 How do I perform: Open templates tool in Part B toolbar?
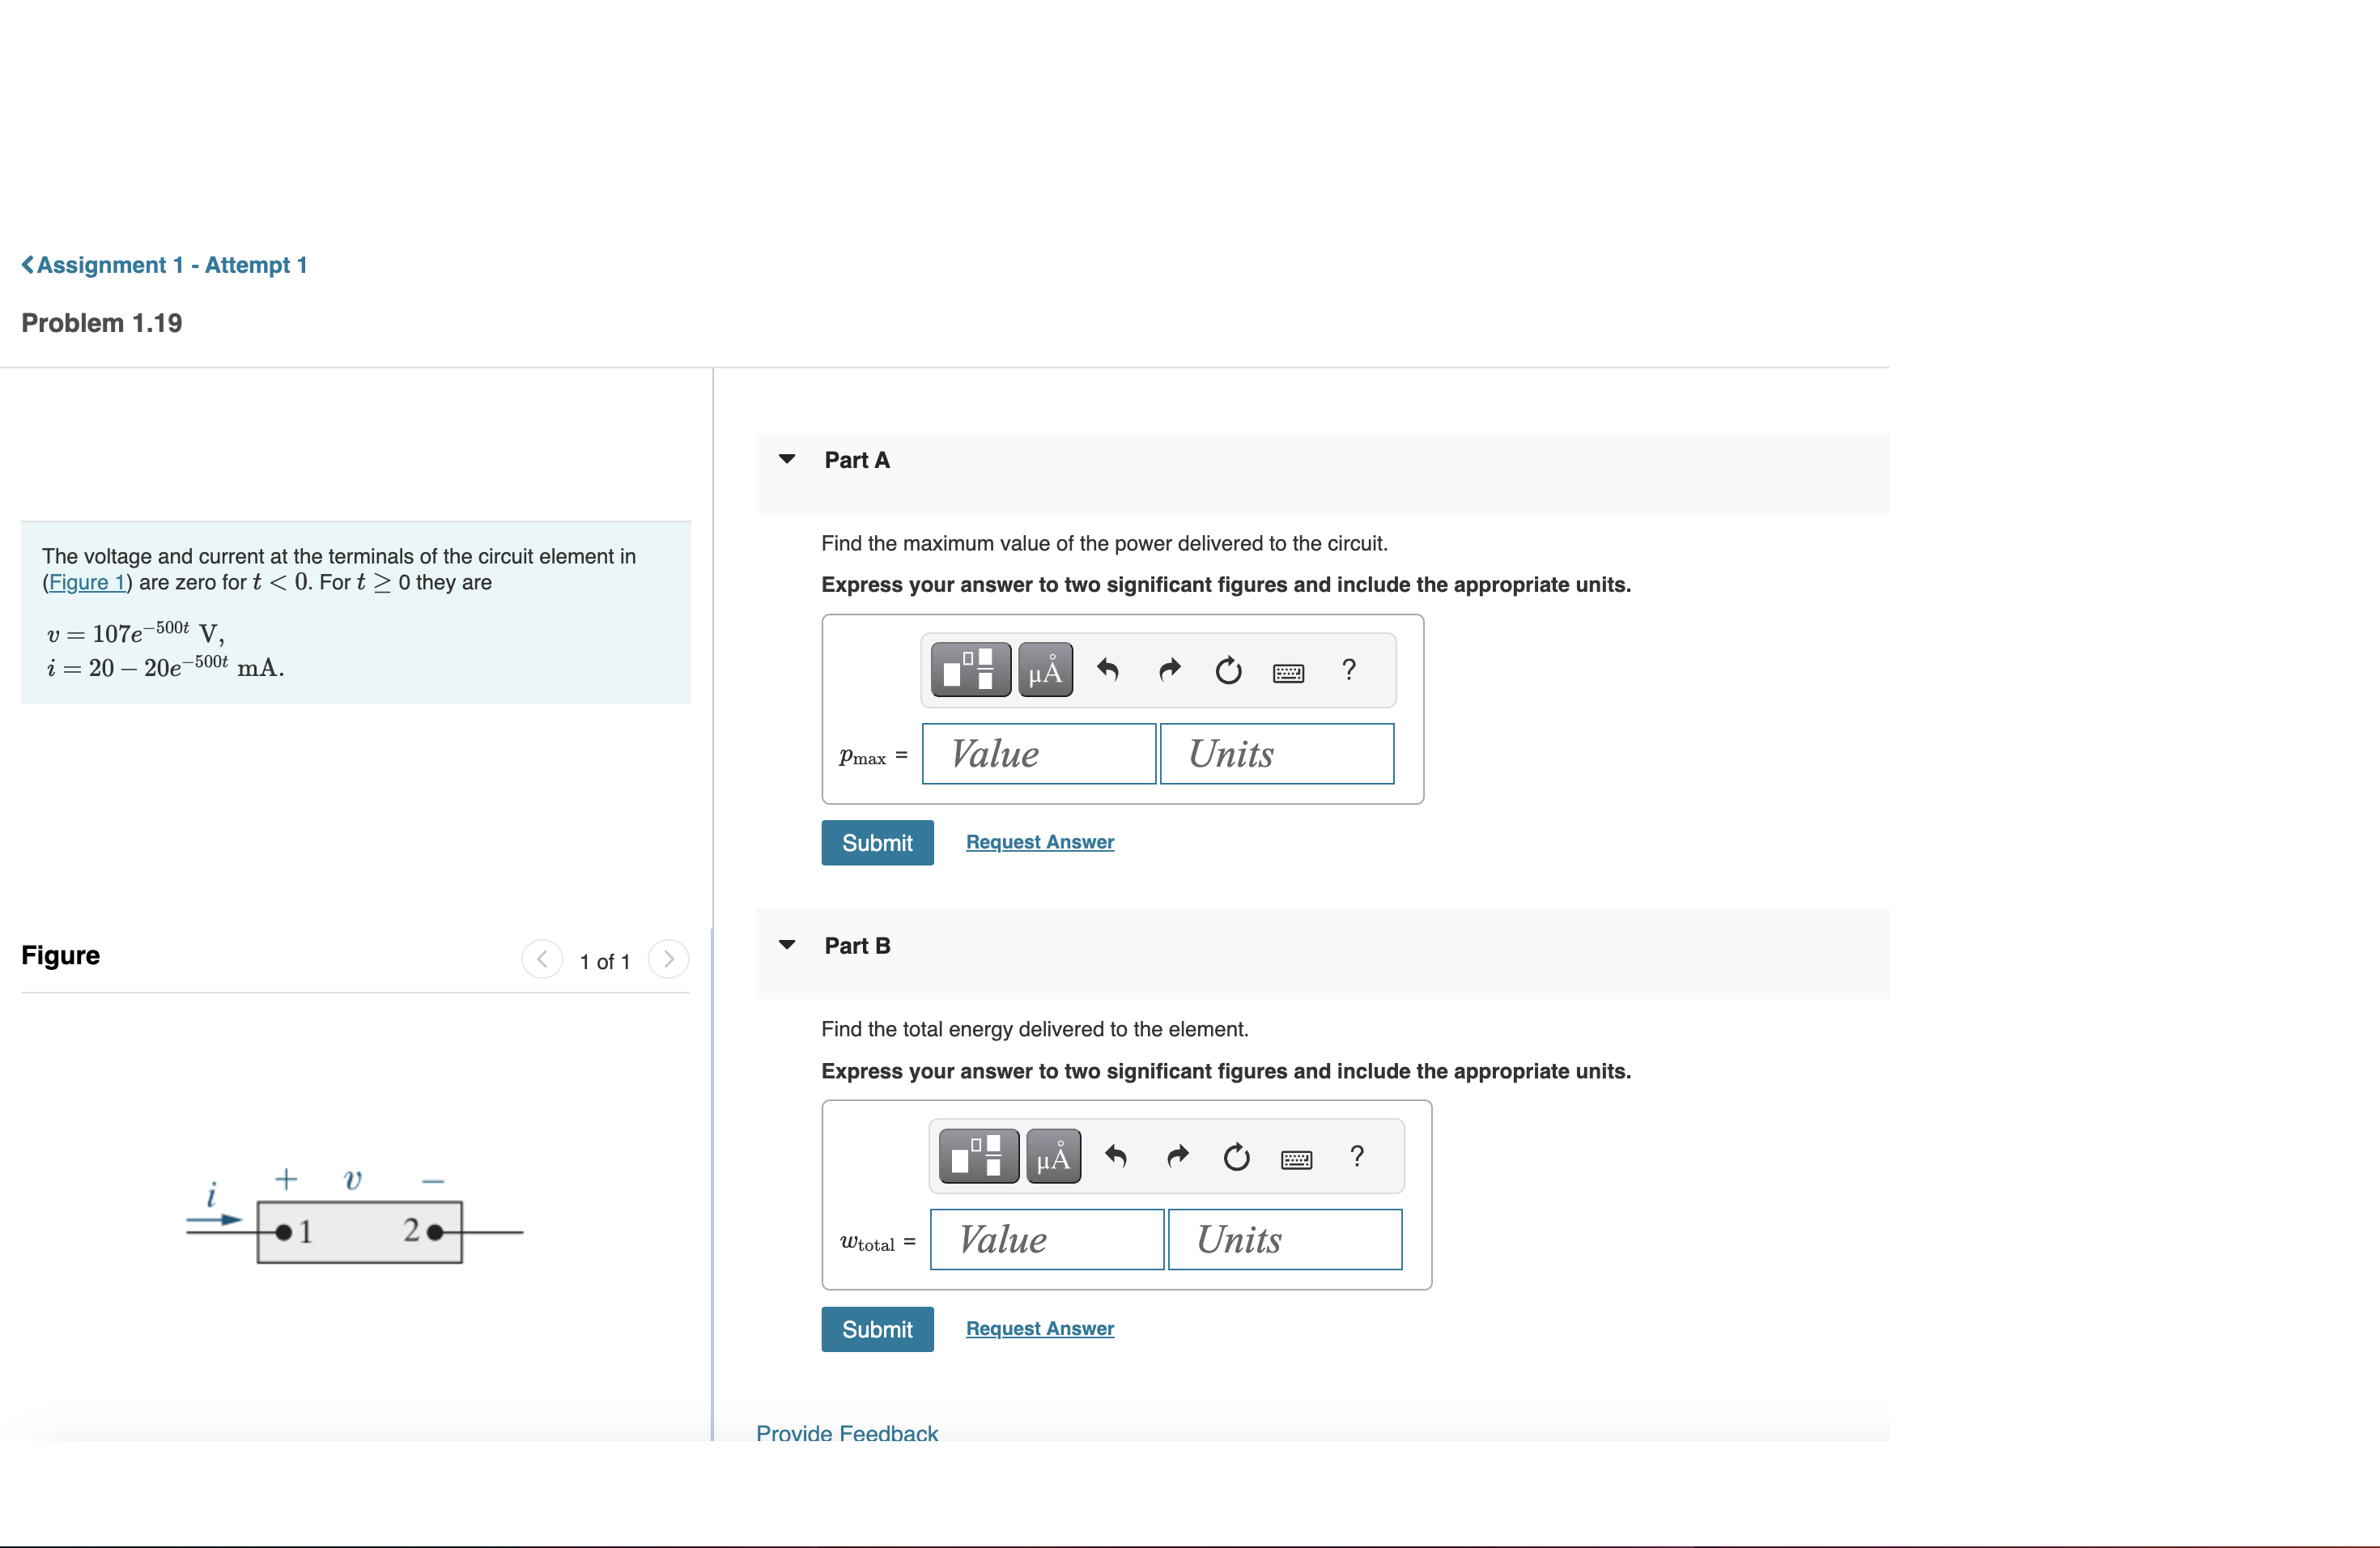pyautogui.click(x=979, y=1156)
